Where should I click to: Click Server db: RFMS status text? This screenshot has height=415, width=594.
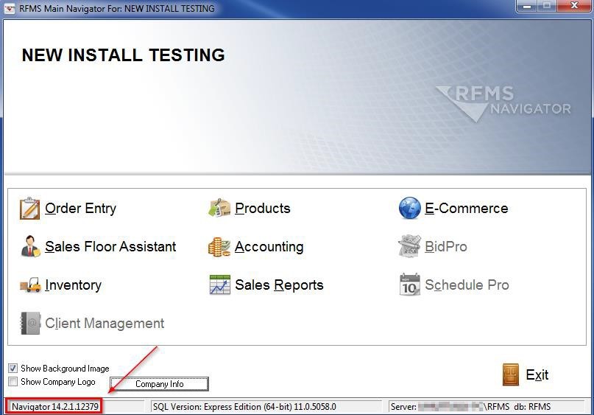pos(470,407)
